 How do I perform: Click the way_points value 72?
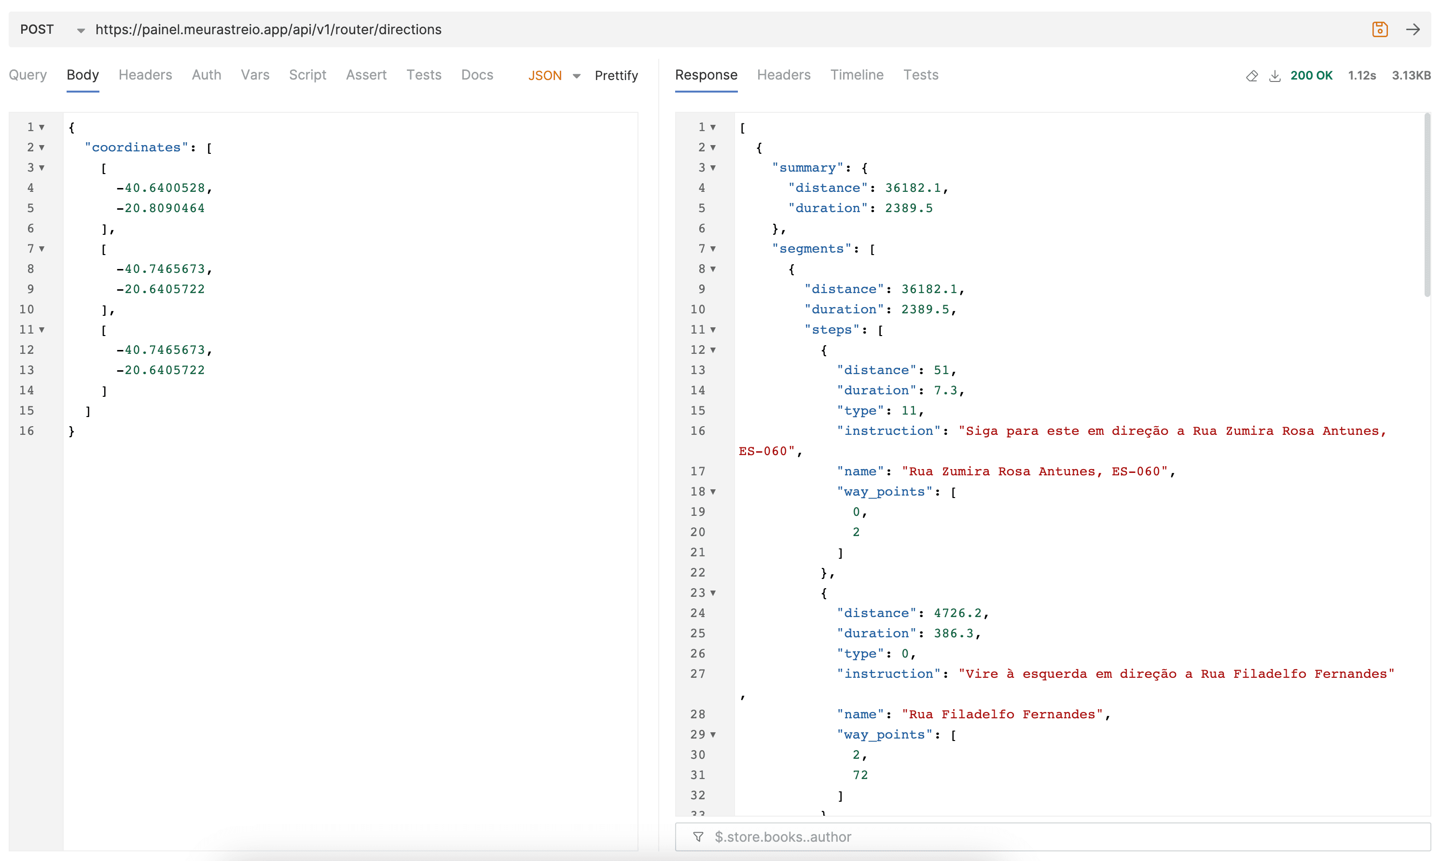(859, 775)
